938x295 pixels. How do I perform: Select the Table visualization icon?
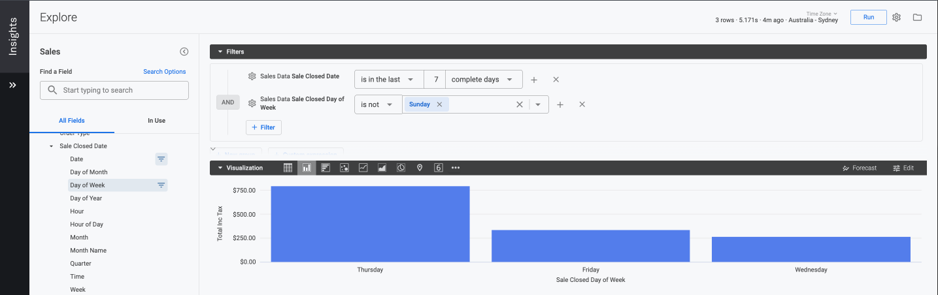tap(288, 168)
